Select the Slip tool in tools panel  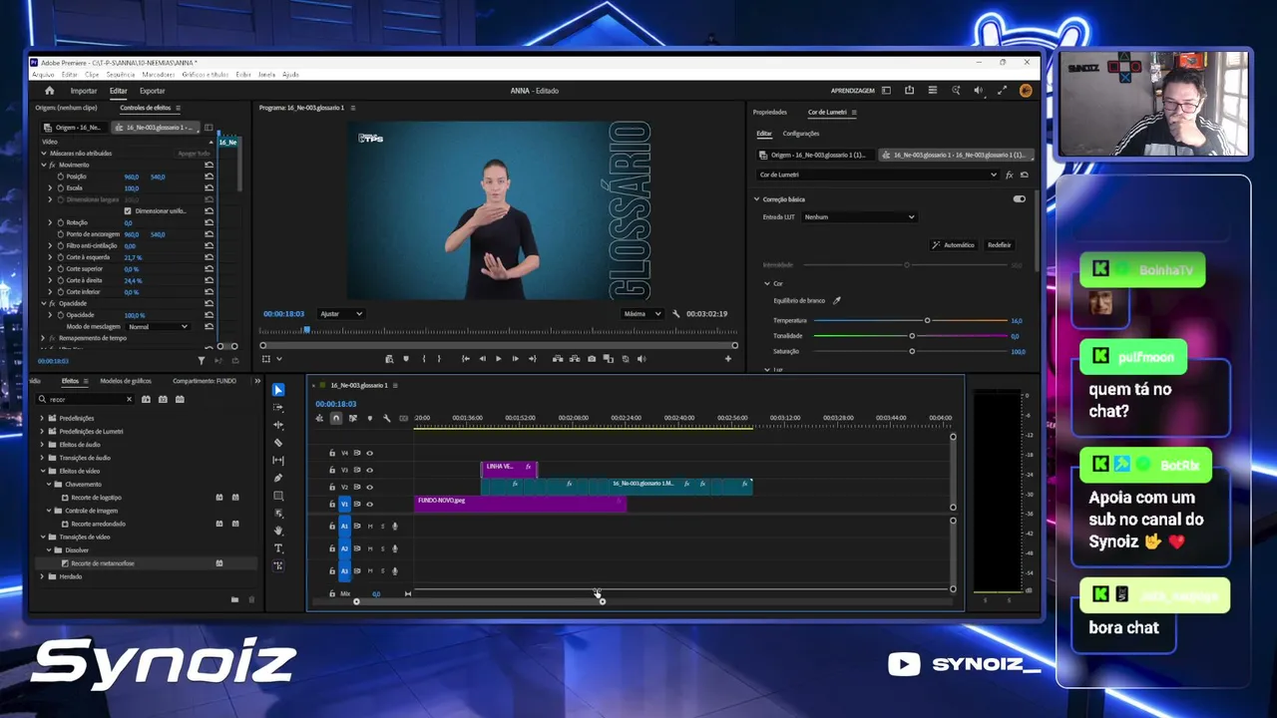point(278,460)
